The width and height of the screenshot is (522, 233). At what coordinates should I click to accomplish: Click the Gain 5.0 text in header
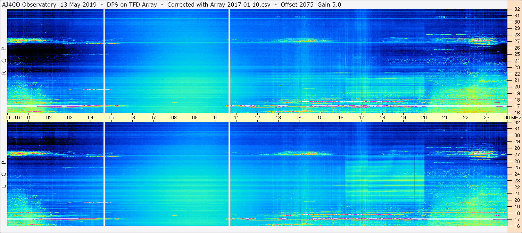pyautogui.click(x=329, y=5)
